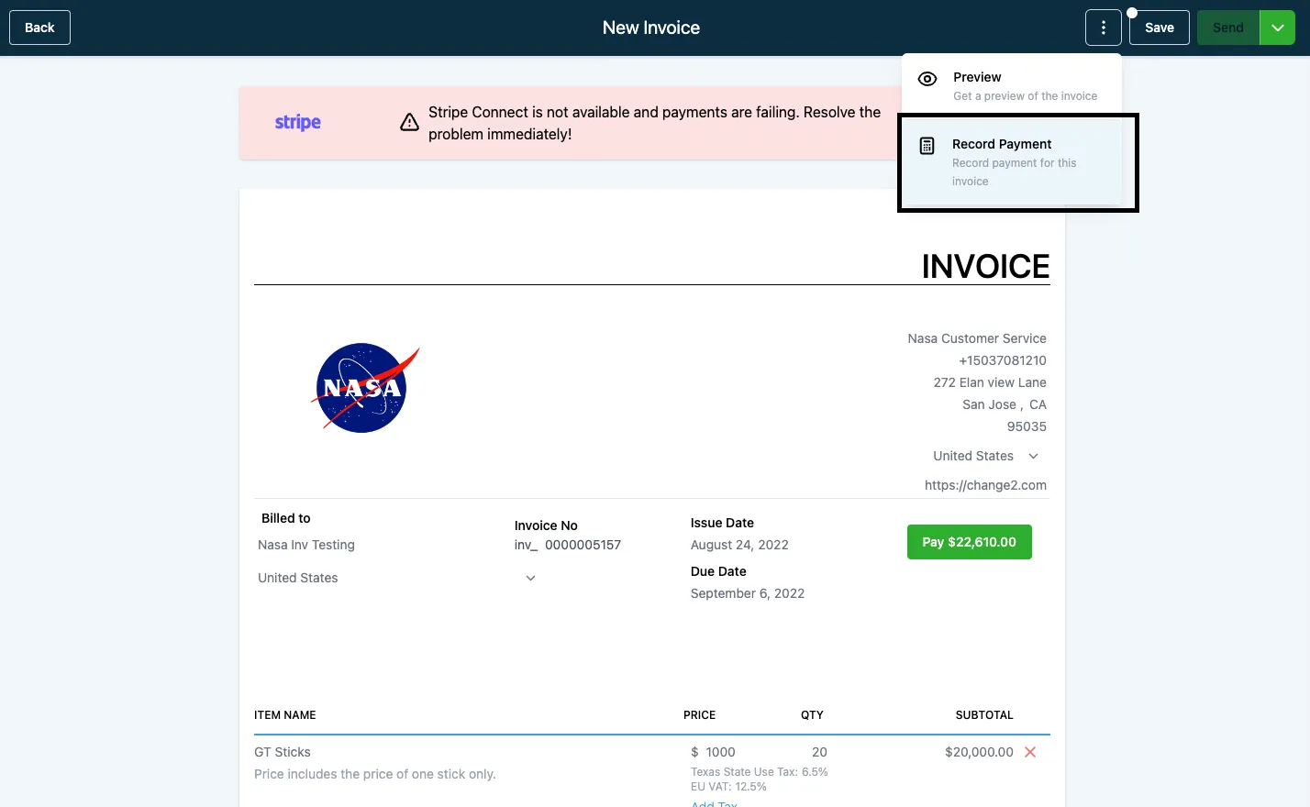The width and height of the screenshot is (1310, 807).
Task: Go Back from the invoice
Action: (39, 28)
